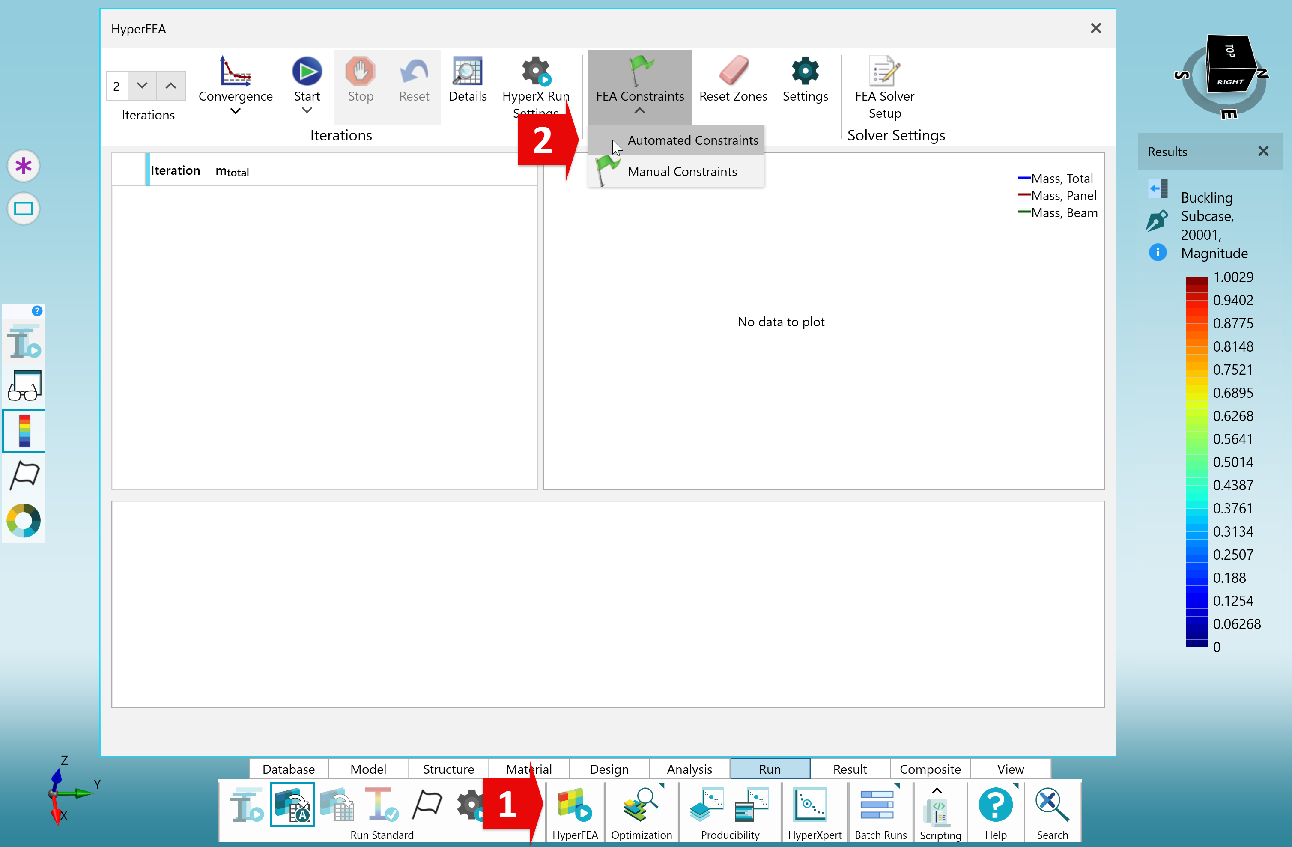
Task: Click the Mass, Total legend entry
Action: point(1056,178)
